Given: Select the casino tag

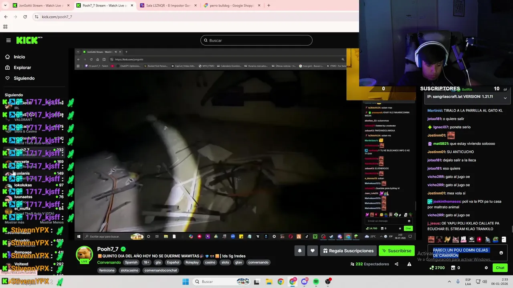Looking at the screenshot, I should point(210,262).
